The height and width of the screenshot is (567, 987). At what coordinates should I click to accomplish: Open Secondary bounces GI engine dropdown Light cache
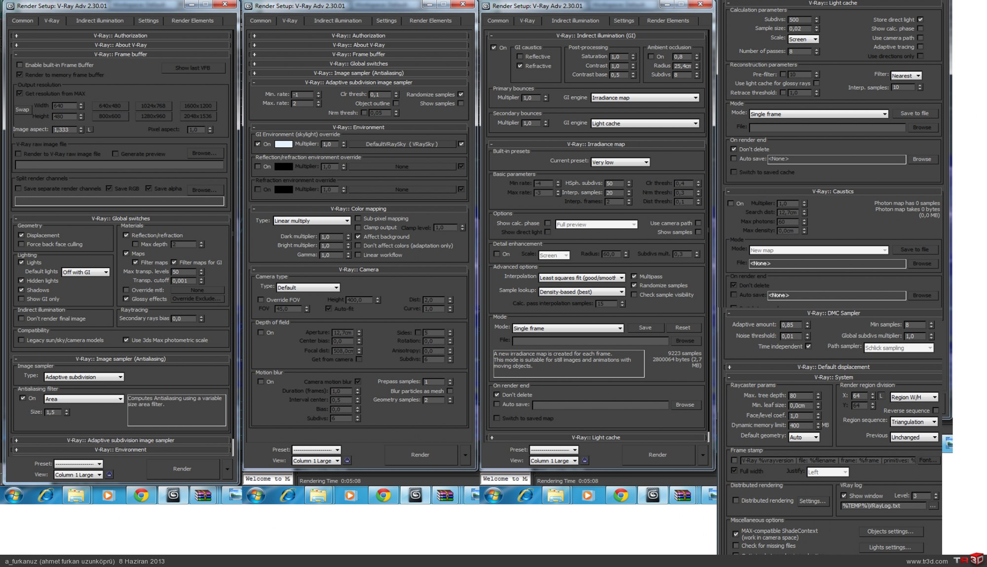645,123
